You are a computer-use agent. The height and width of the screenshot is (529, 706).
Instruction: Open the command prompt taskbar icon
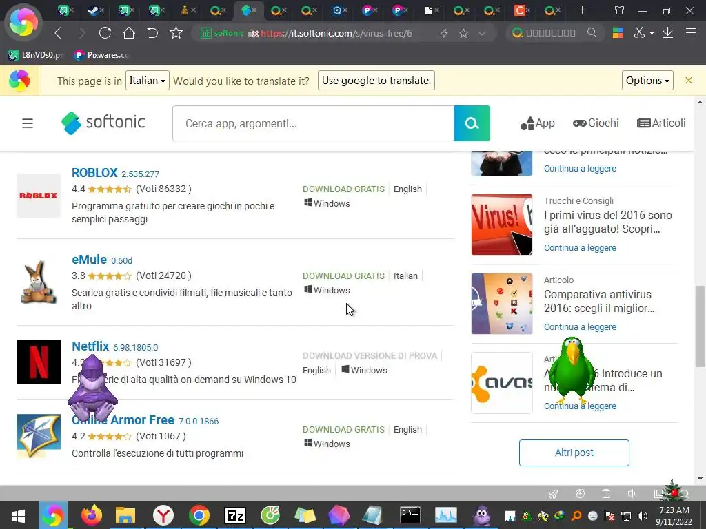click(410, 515)
